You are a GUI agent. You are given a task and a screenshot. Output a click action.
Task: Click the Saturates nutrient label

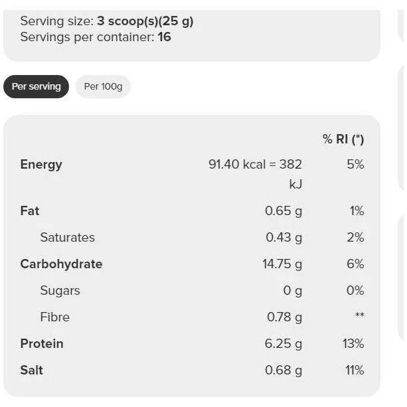tap(68, 238)
